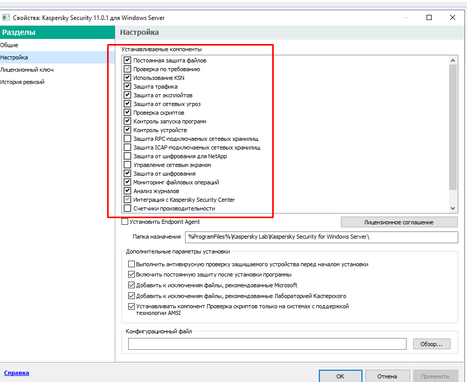
Task: Click the Конфигурационный файл input field
Action: coord(267,344)
